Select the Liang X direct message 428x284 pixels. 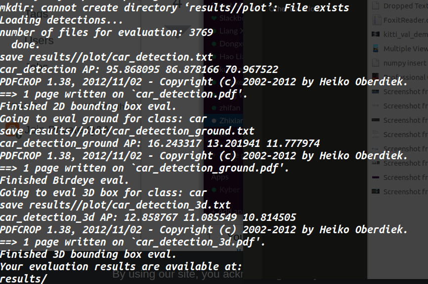(x=232, y=31)
